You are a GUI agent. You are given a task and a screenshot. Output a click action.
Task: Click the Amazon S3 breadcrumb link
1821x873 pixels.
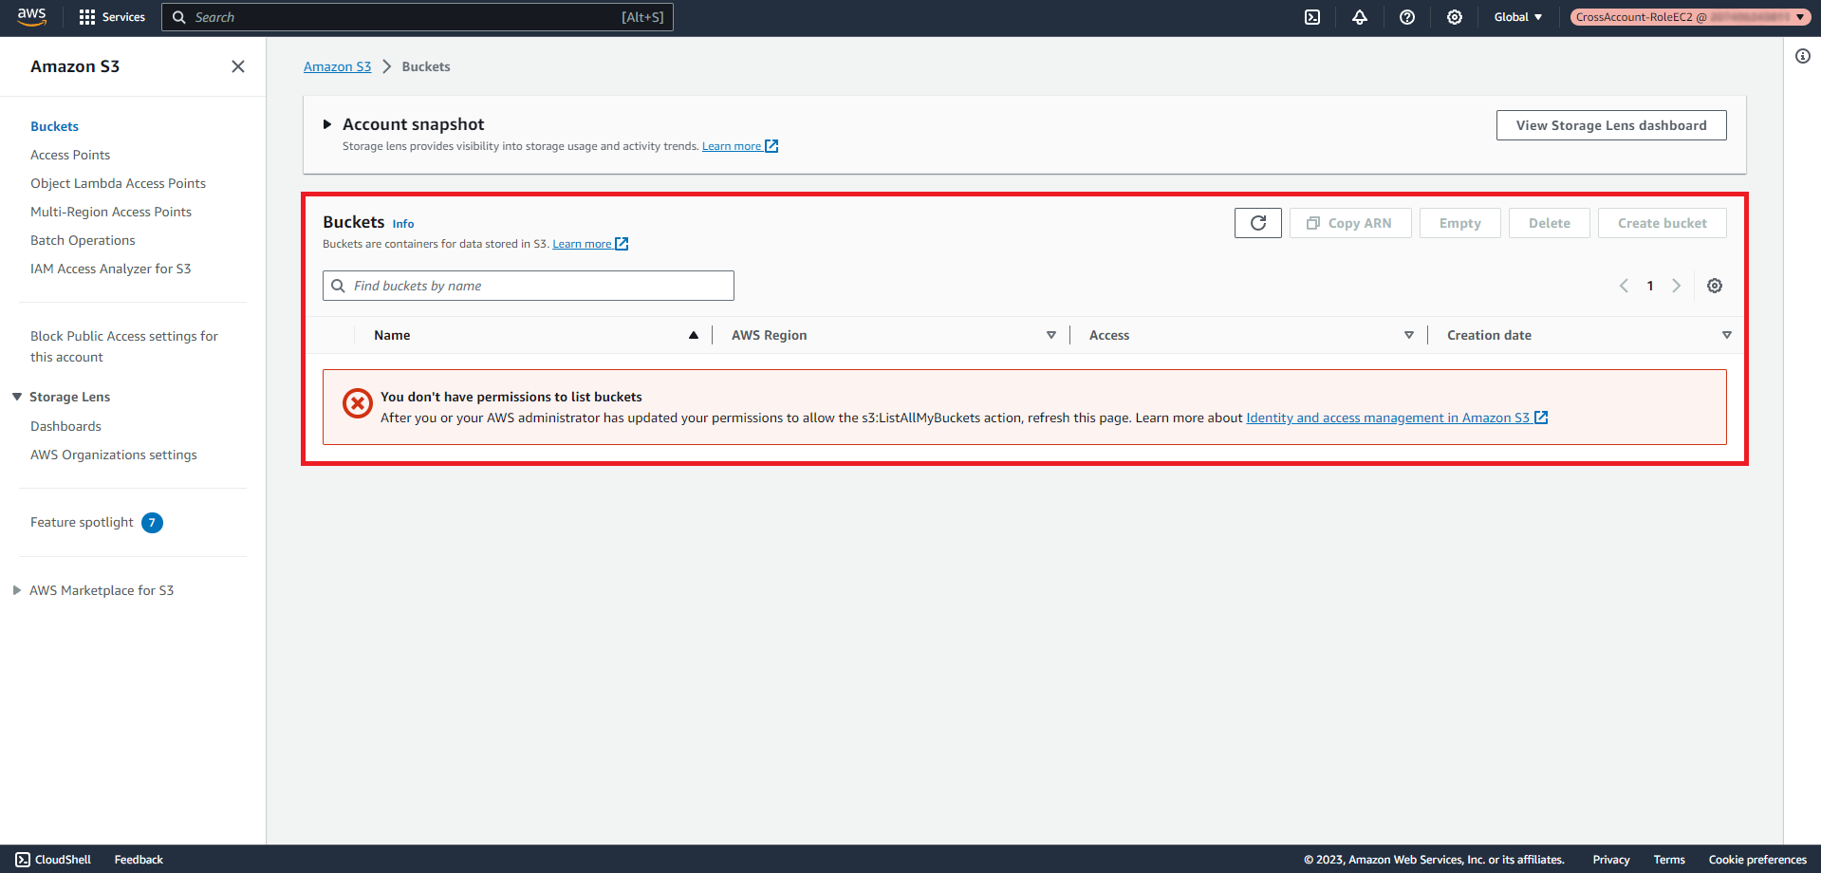click(x=337, y=66)
